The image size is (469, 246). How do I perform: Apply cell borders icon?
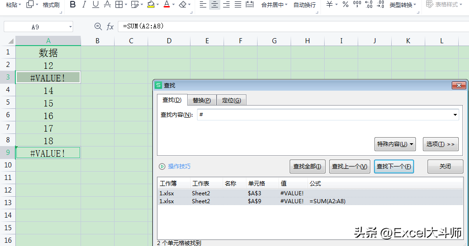coord(119,5)
